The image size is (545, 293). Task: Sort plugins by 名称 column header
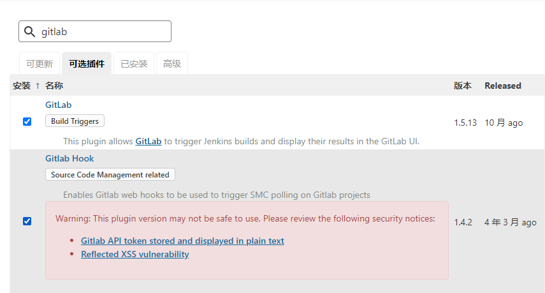point(54,86)
